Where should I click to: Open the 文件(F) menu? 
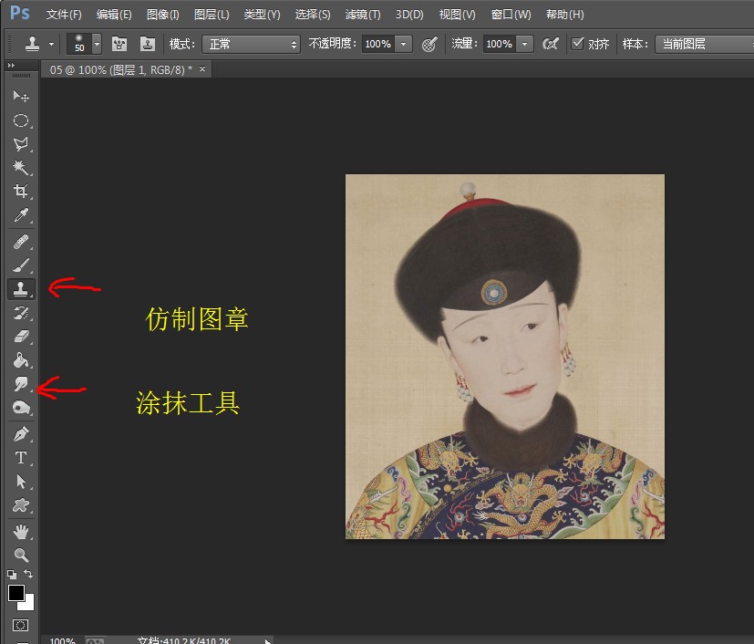[64, 15]
